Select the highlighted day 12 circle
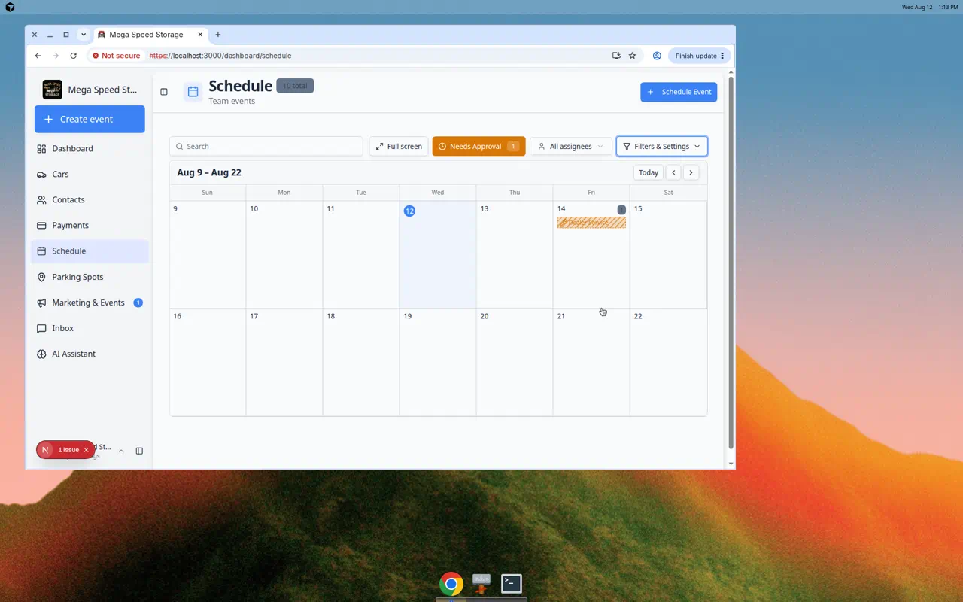 (409, 211)
